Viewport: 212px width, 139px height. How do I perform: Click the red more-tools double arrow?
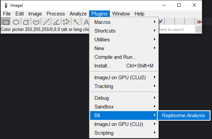pyautogui.click(x=199, y=22)
